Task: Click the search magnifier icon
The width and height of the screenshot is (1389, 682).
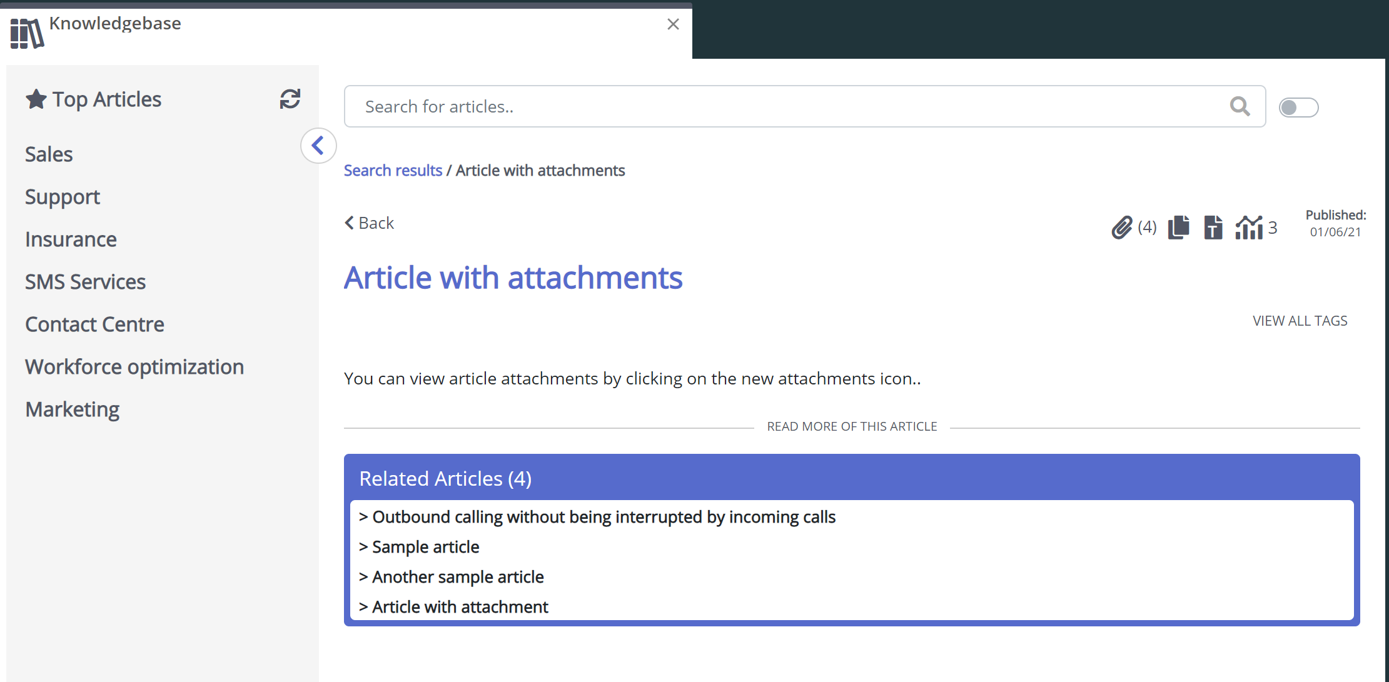Action: 1240,107
